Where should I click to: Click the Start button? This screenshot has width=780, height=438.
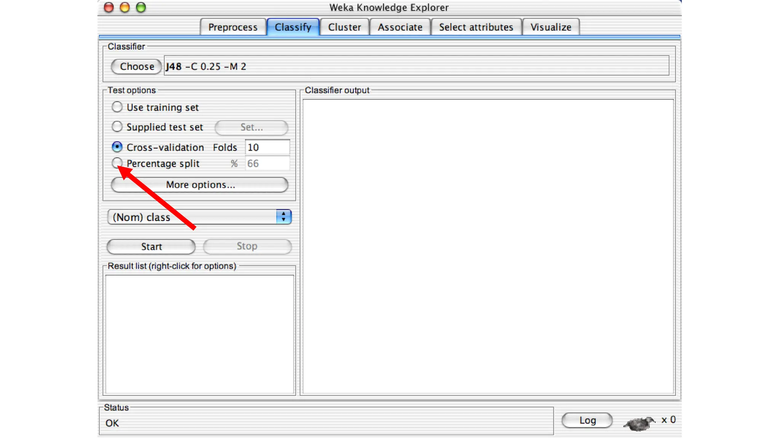(x=151, y=246)
